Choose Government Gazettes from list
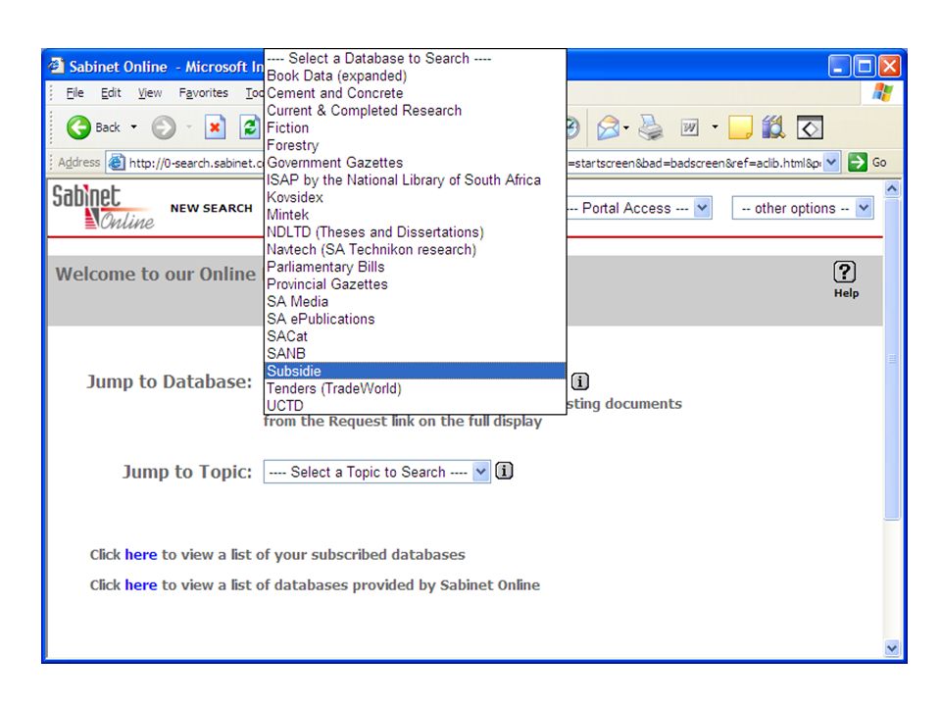 [x=415, y=163]
